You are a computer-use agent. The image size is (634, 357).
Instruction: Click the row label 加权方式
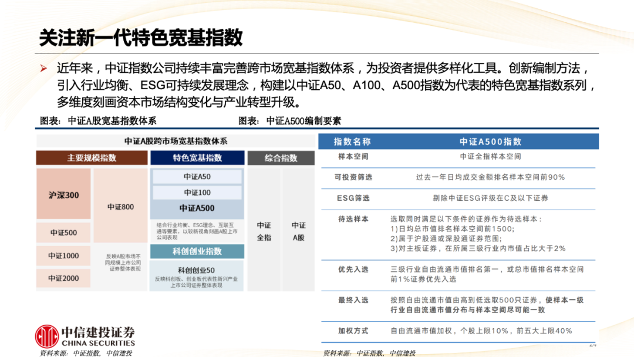(353, 331)
